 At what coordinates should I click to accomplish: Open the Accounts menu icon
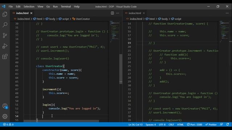(5, 106)
